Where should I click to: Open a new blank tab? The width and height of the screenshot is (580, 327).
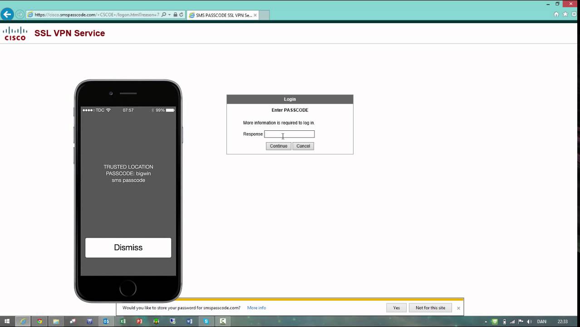pyautogui.click(x=264, y=15)
